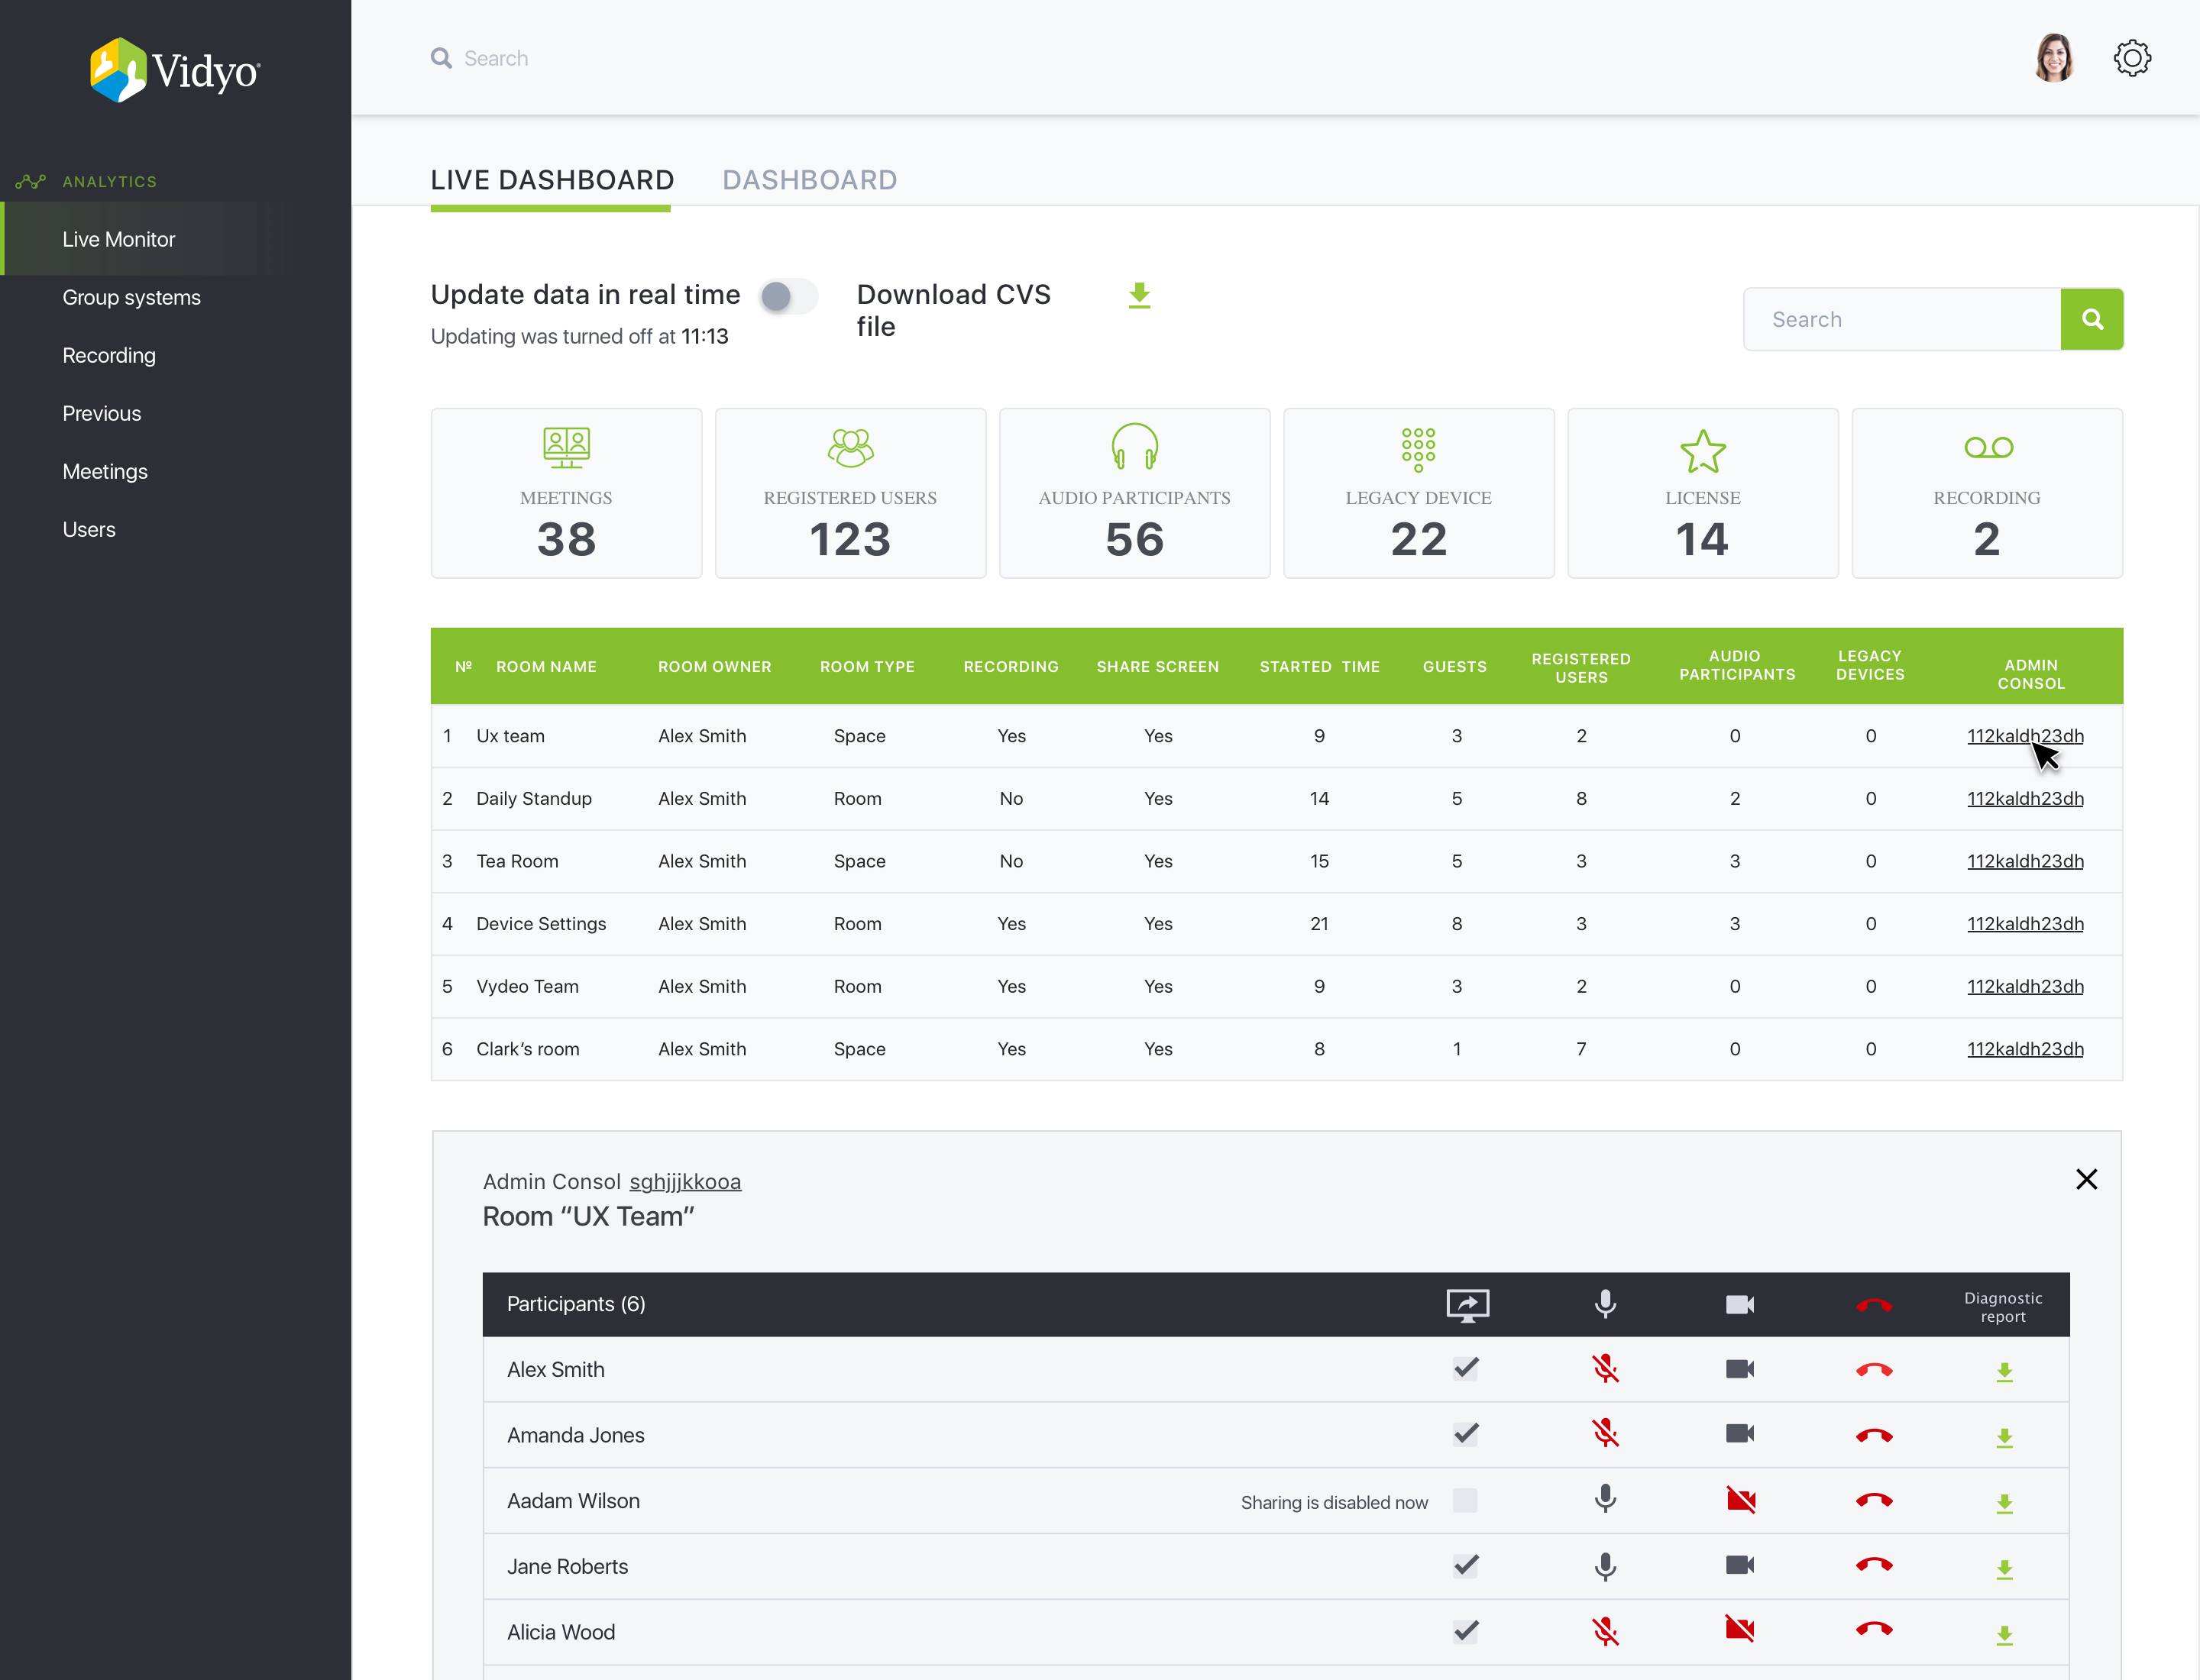Download Jane Roberts's diagnostic report
This screenshot has width=2200, height=1680.
coord(2004,1570)
